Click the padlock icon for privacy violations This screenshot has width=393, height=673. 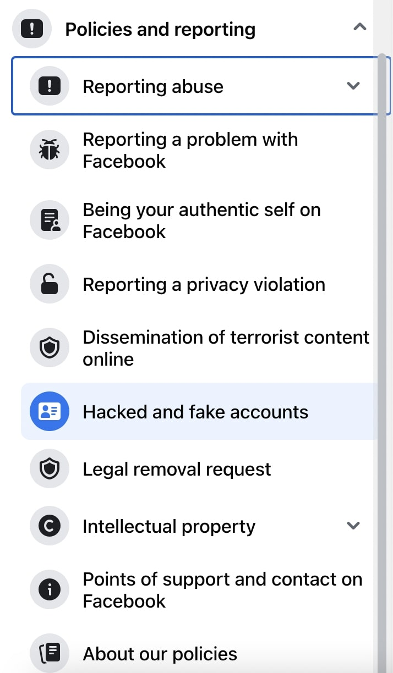(x=49, y=284)
